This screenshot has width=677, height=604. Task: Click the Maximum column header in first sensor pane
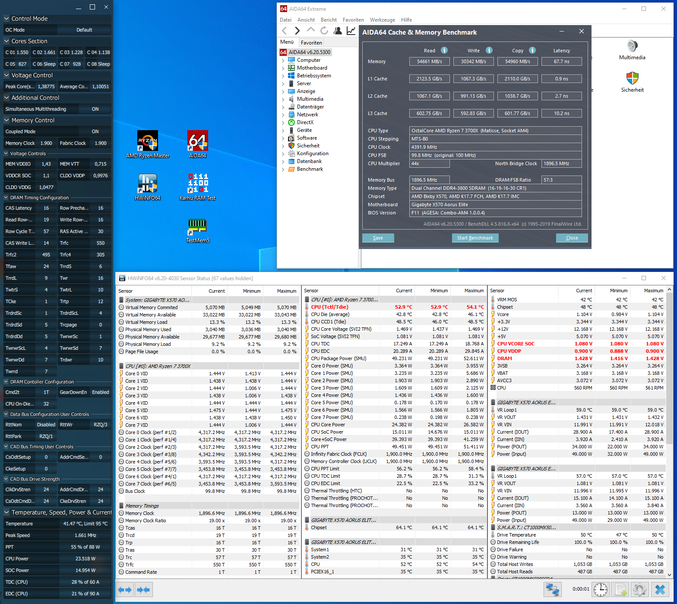[287, 291]
